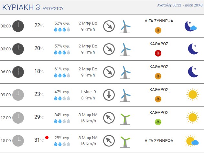Click the orange mosquito icon at 00:00

tap(158, 30)
